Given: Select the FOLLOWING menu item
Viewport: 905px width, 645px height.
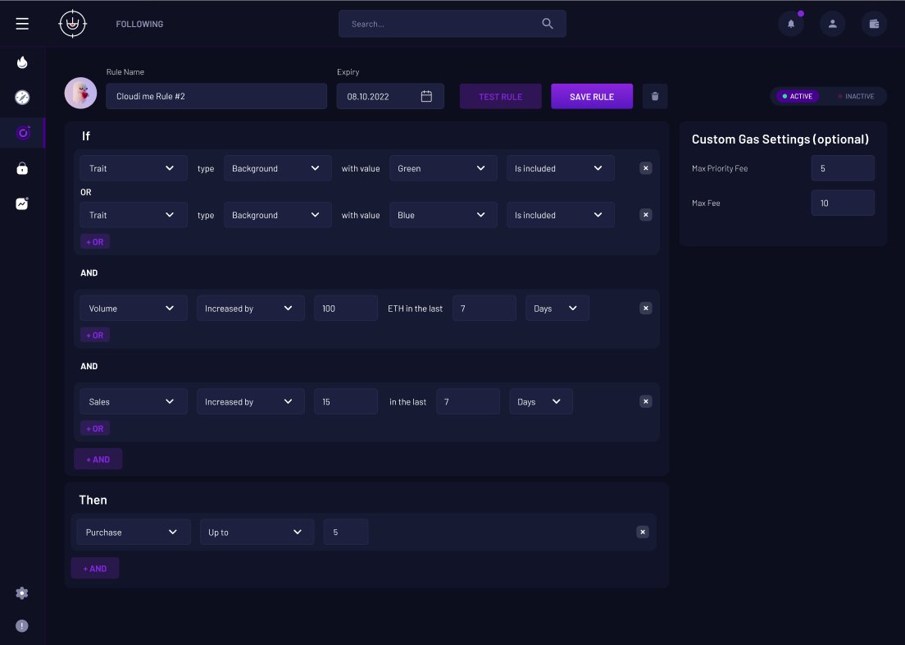Looking at the screenshot, I should 139,24.
